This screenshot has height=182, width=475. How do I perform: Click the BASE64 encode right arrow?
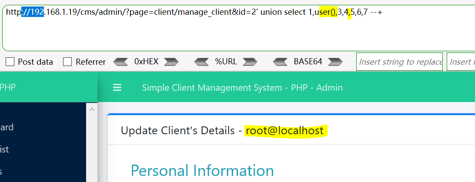tap(335, 62)
